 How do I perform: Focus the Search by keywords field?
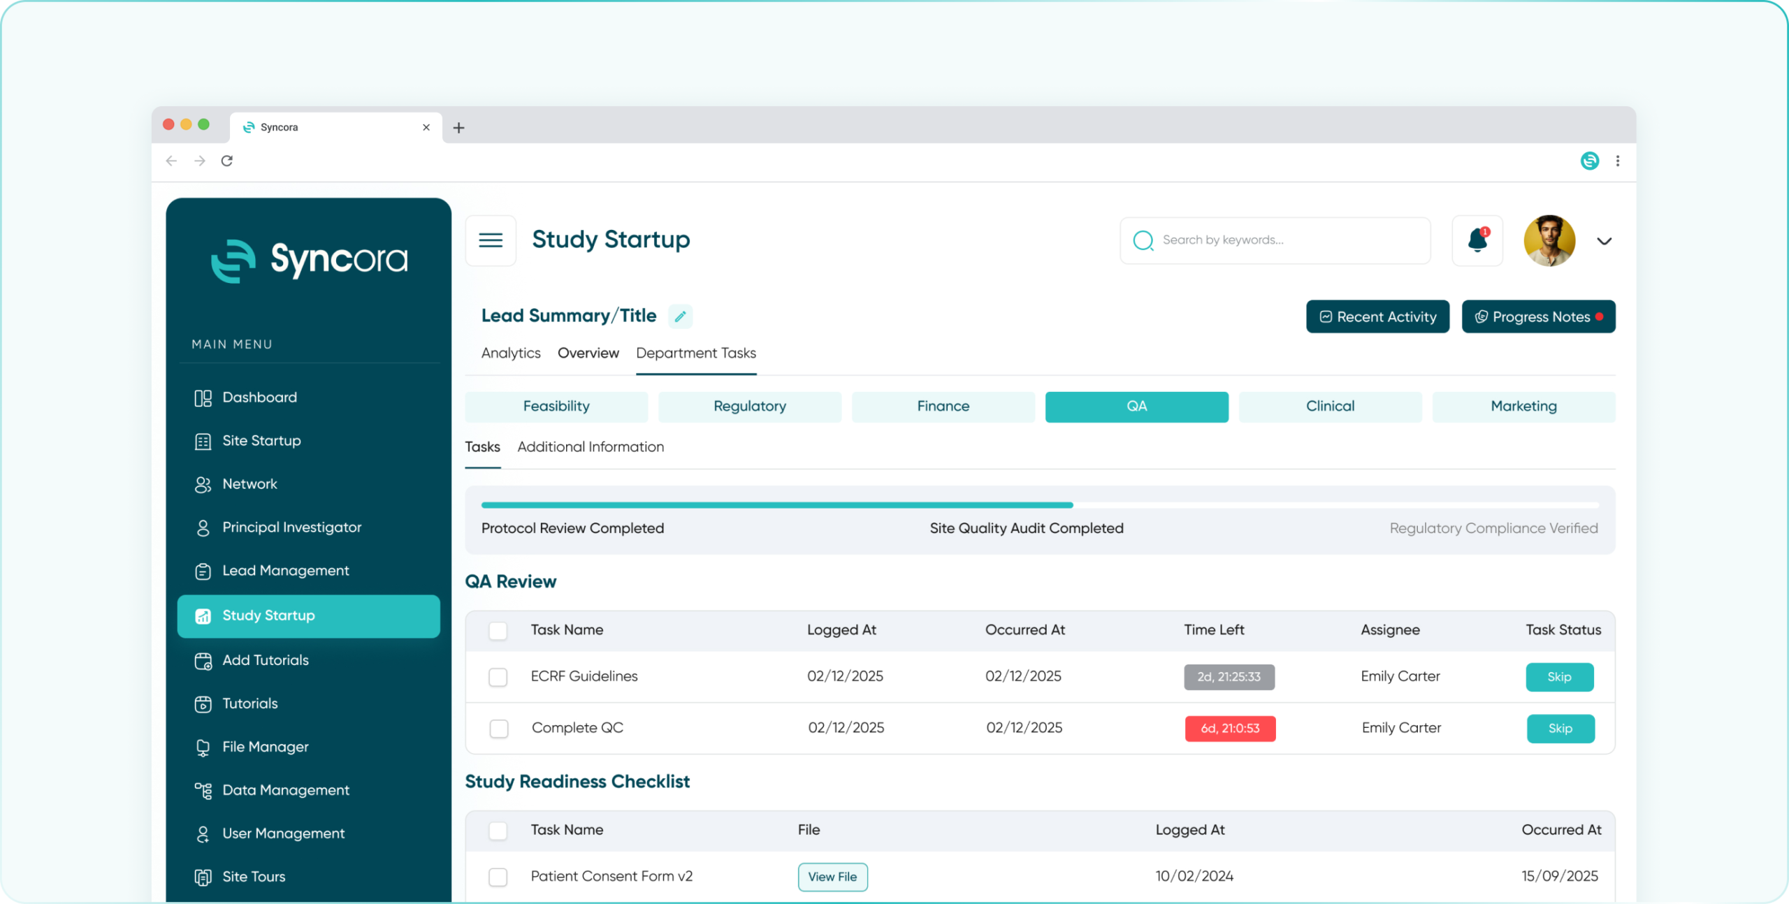coord(1275,240)
